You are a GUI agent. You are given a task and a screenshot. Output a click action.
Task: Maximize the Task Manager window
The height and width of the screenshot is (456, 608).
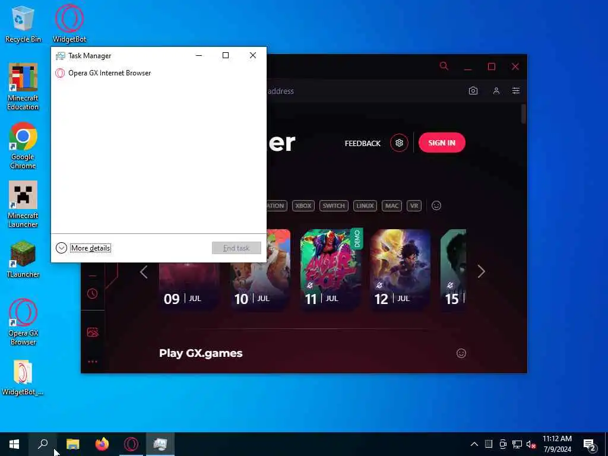tap(225, 55)
